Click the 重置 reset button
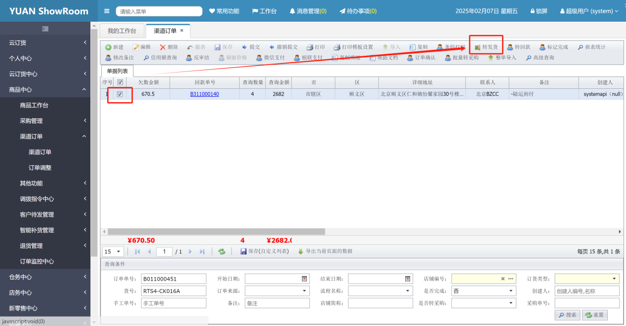 click(595, 315)
